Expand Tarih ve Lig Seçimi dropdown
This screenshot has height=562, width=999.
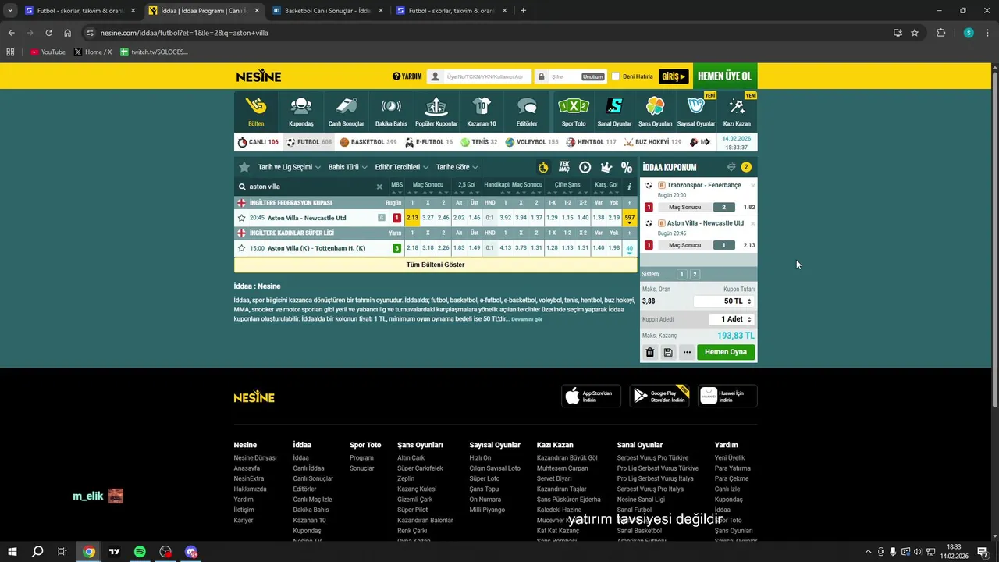[x=290, y=167]
